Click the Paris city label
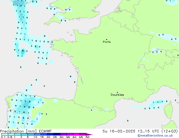This screenshot has height=138, width=179. [107, 42]
